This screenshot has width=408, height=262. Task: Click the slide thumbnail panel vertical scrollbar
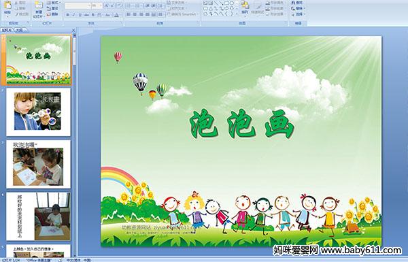75,144
